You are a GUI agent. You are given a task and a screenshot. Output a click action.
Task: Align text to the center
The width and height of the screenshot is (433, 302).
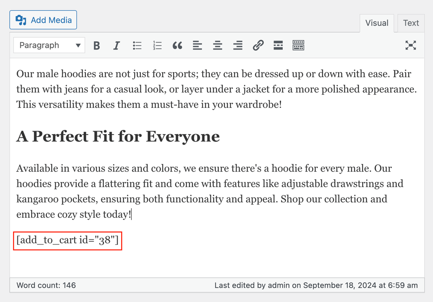[217, 45]
